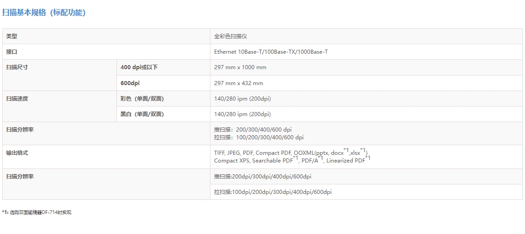Click the *1 footnote about DF-714
The width and height of the screenshot is (525, 234).
click(37, 213)
